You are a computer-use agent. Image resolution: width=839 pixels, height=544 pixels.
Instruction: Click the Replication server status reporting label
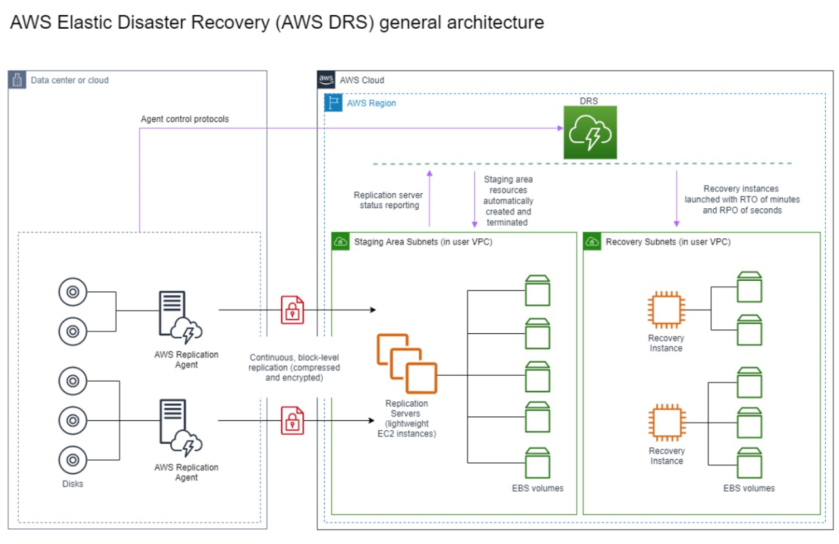tap(387, 199)
